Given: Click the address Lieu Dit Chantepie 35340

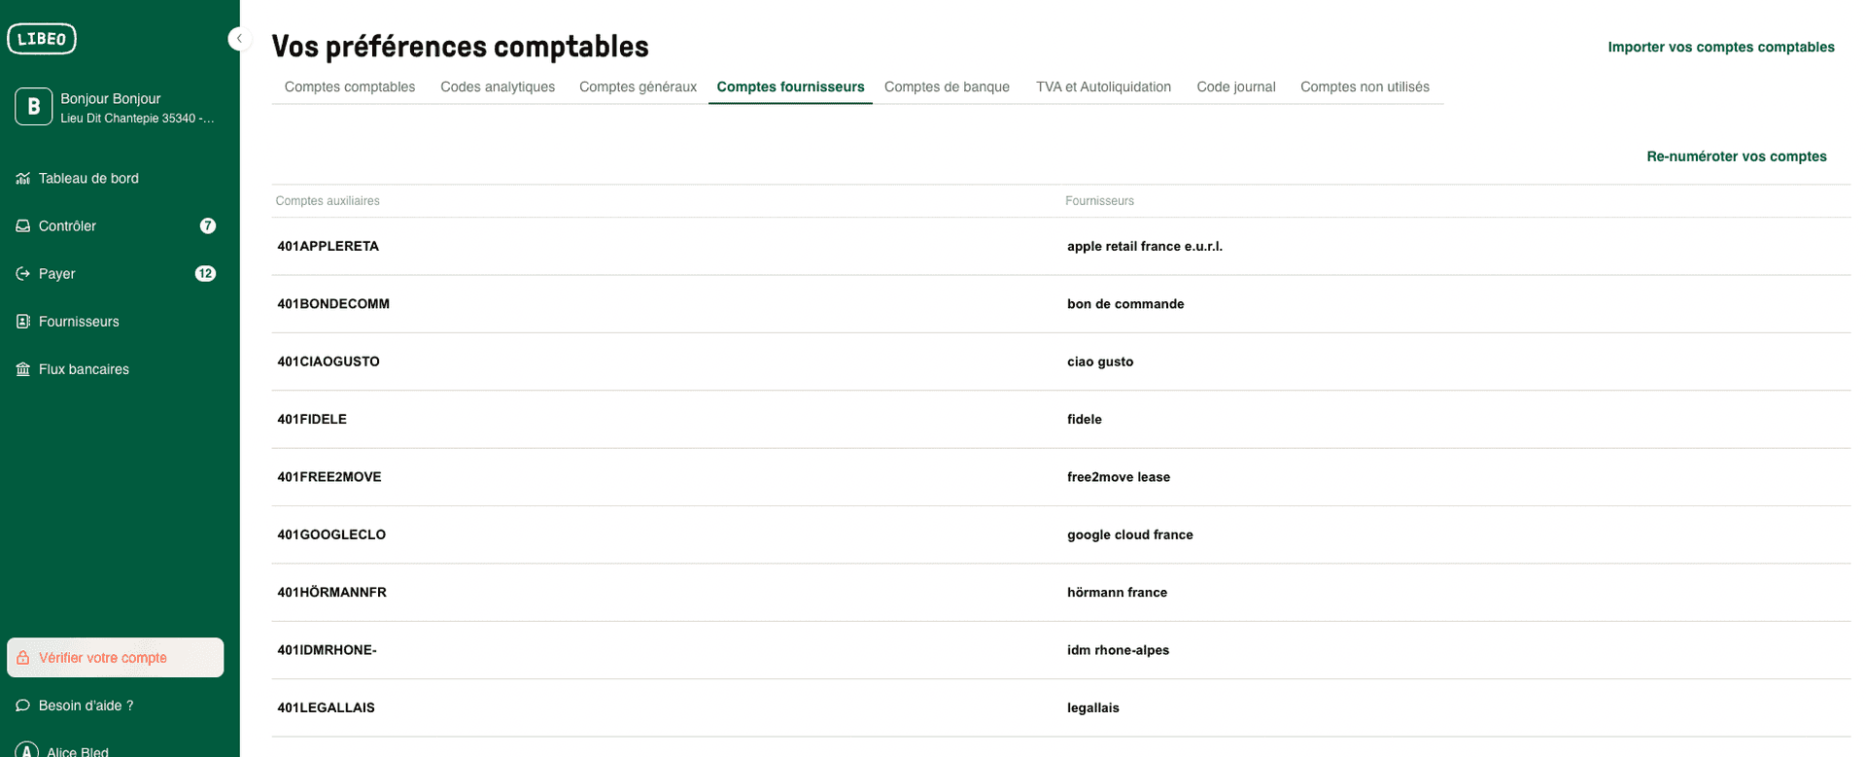Looking at the screenshot, I should tap(137, 119).
